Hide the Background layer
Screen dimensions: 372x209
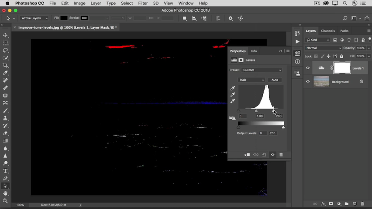[308, 82]
